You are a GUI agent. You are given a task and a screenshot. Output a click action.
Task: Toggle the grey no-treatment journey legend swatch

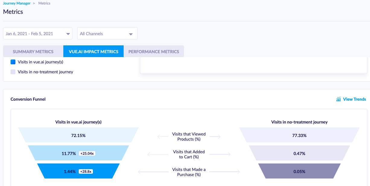click(x=13, y=72)
